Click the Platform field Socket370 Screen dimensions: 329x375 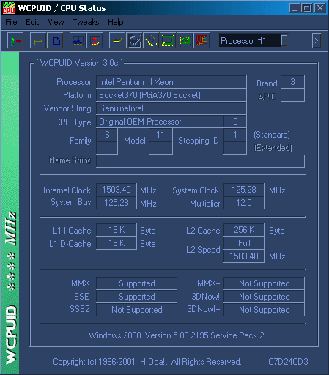click(x=171, y=95)
